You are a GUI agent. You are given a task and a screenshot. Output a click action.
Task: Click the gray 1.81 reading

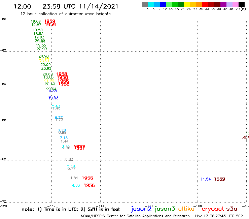pyautogui.click(x=74, y=178)
